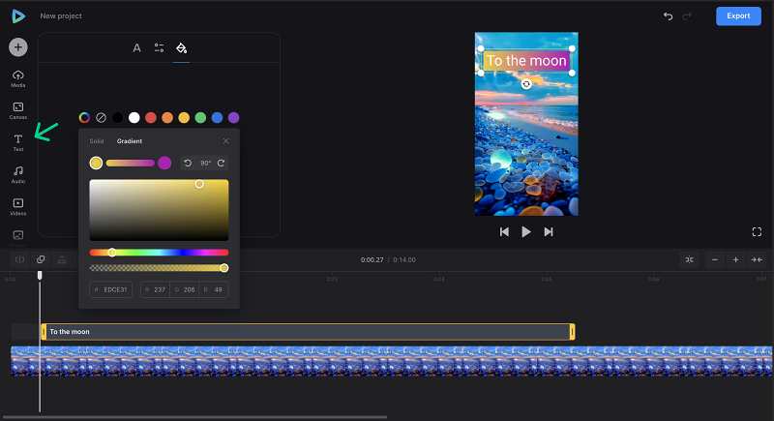Click the hex color field EDCE31

coord(111,289)
